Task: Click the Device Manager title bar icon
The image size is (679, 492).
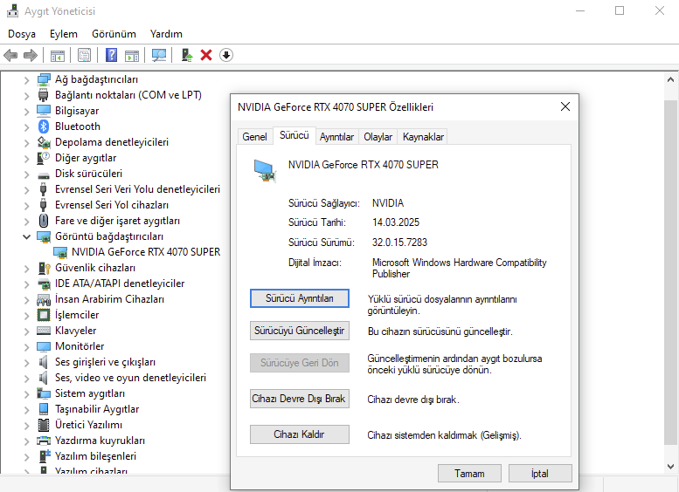Action: [x=12, y=10]
